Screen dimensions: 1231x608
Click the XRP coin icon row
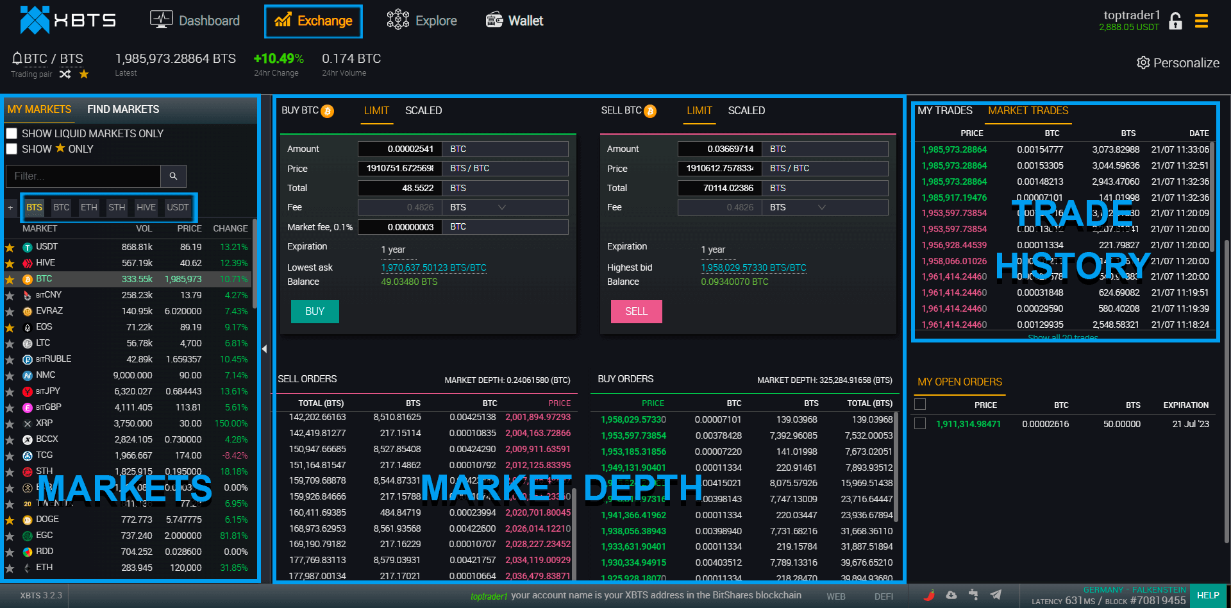(x=28, y=423)
